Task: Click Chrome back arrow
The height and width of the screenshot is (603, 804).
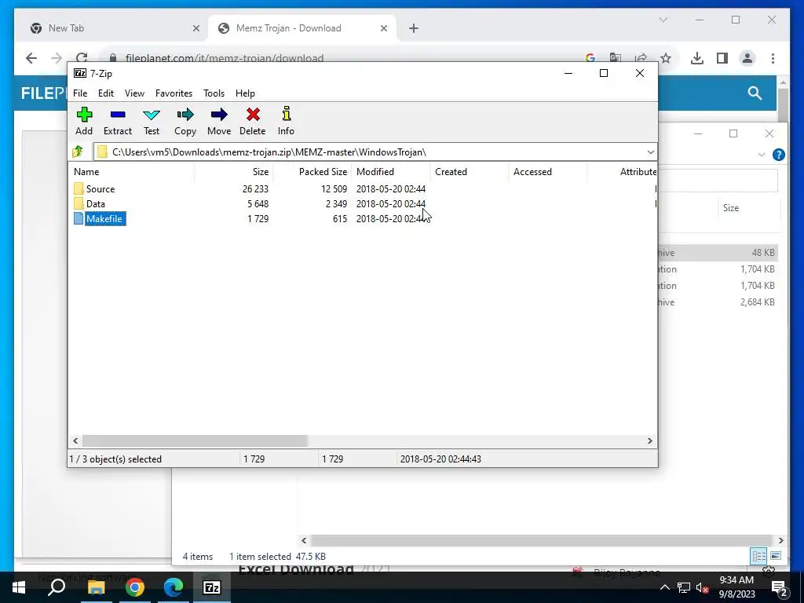Action: tap(31, 58)
